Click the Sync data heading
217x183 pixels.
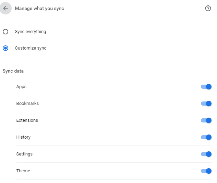13,71
